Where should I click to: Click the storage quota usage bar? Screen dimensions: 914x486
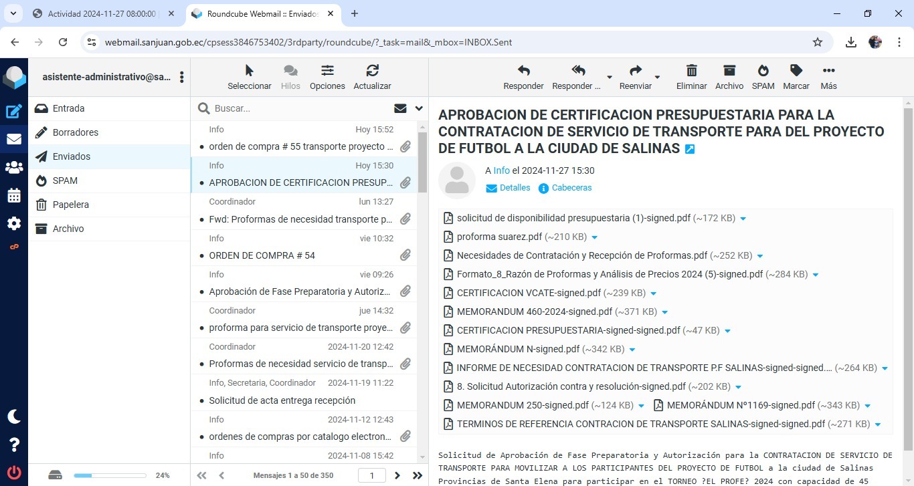coord(110,475)
